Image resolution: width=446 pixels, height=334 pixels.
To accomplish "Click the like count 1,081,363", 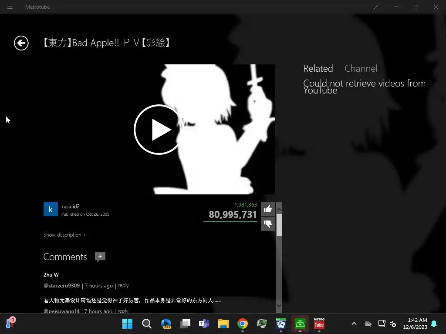I will click(246, 205).
